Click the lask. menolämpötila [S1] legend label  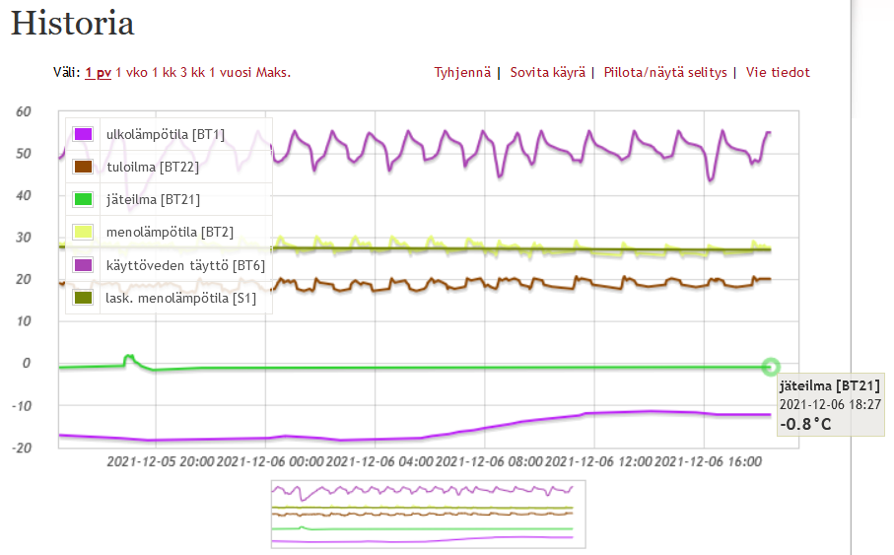pos(180,298)
